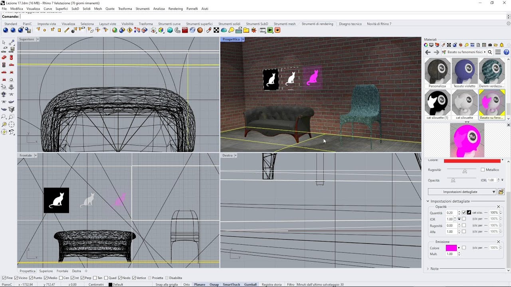Open the Frontale viewport title dropdown

point(36,155)
